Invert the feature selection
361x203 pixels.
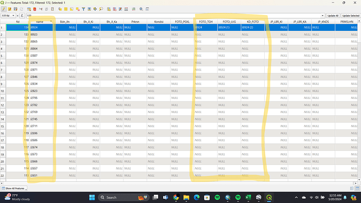coord(72,9)
